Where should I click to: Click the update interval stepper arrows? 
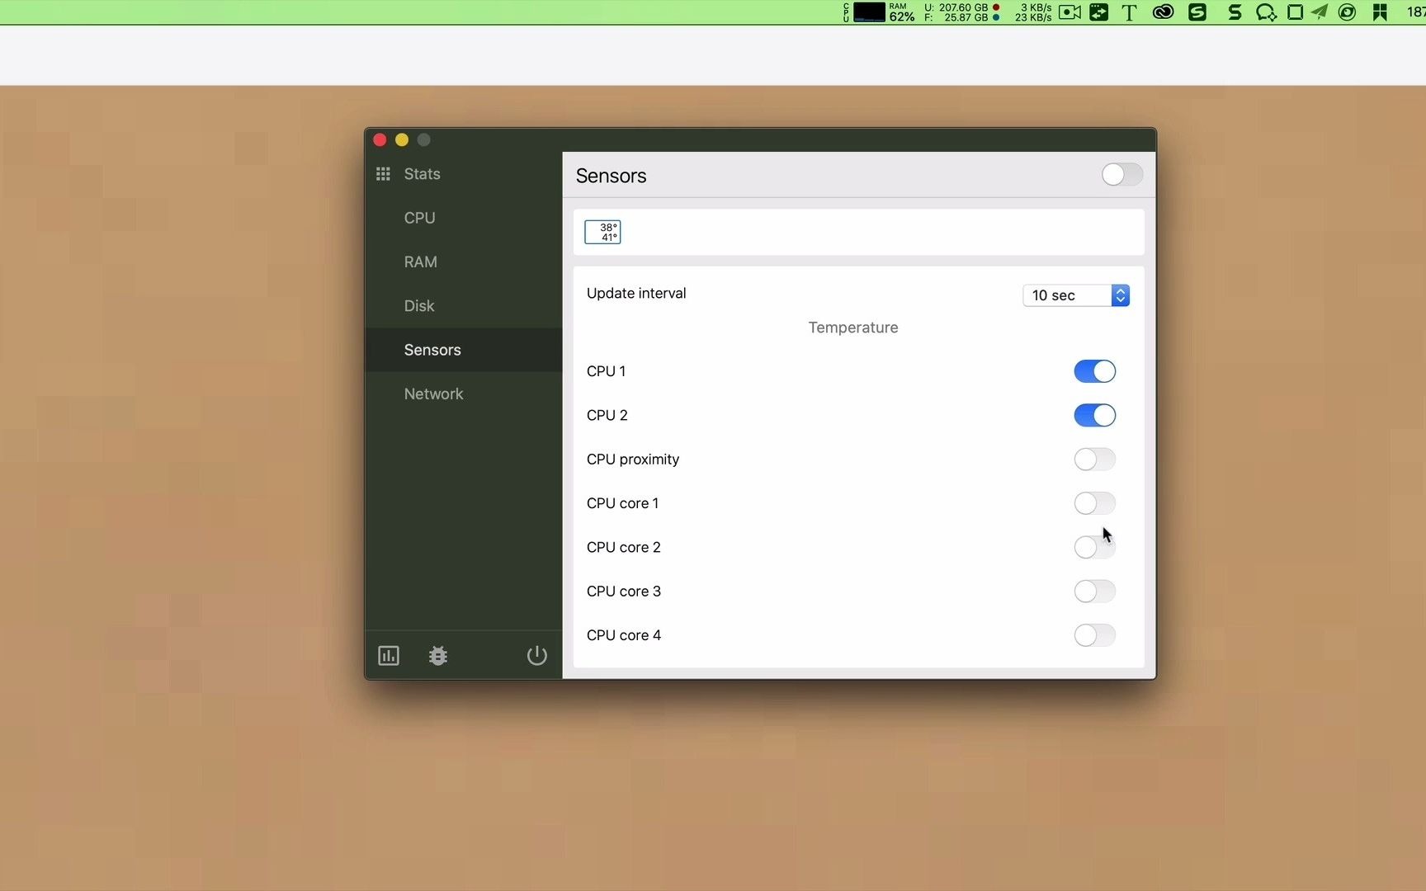[x=1121, y=295]
